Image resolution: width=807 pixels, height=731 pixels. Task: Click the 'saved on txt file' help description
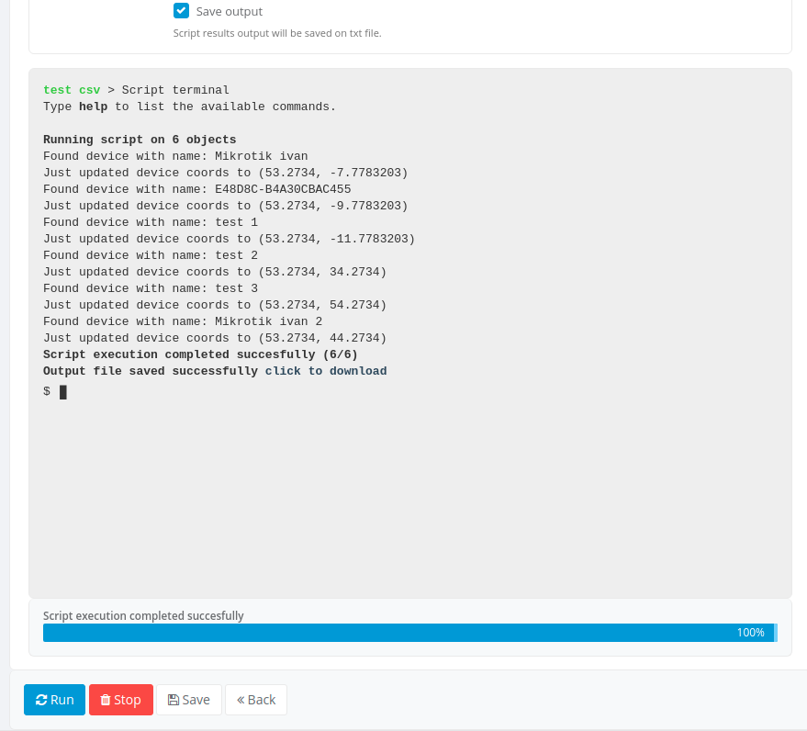click(277, 33)
